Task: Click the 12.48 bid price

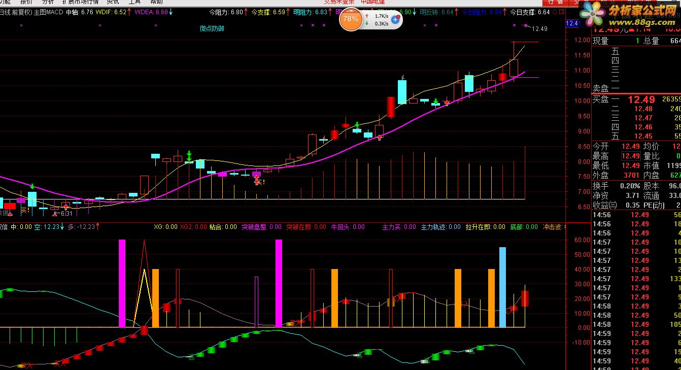Action: [x=643, y=109]
